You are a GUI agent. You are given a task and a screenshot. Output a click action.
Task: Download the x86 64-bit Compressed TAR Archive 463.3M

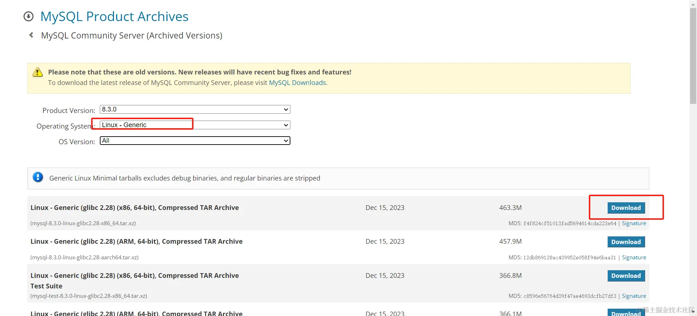[x=626, y=208]
